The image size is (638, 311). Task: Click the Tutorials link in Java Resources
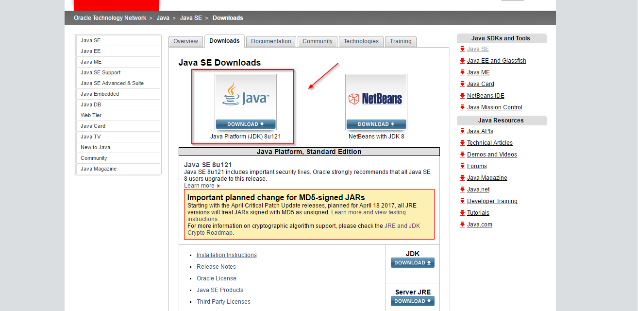pyautogui.click(x=478, y=213)
